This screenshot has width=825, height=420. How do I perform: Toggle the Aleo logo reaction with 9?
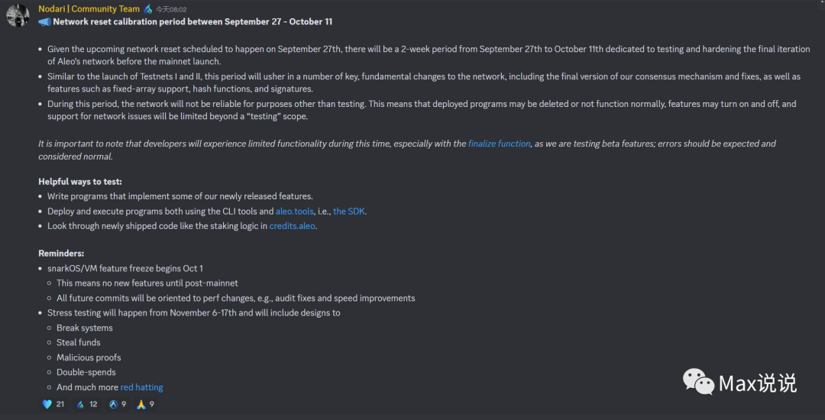click(118, 404)
